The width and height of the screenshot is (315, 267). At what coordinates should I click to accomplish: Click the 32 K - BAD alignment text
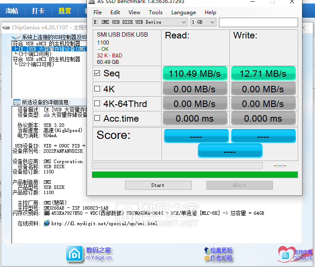pyautogui.click(x=109, y=56)
